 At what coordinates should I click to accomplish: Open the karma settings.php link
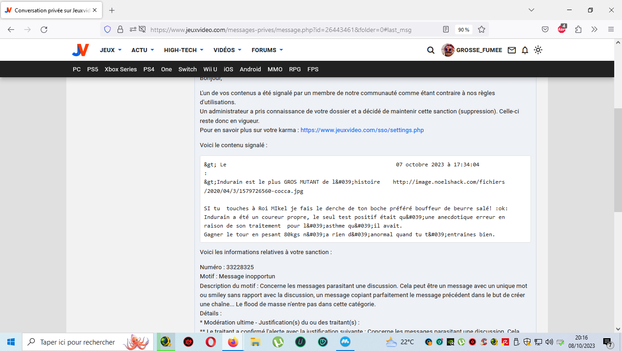click(x=362, y=130)
